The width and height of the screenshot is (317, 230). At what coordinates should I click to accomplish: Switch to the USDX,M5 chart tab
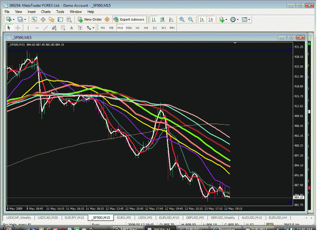pos(145,218)
